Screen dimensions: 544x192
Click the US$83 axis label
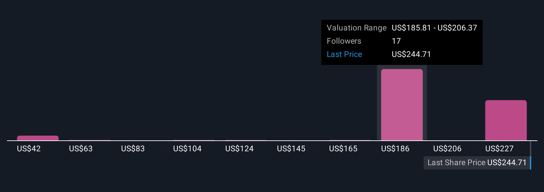pos(133,149)
